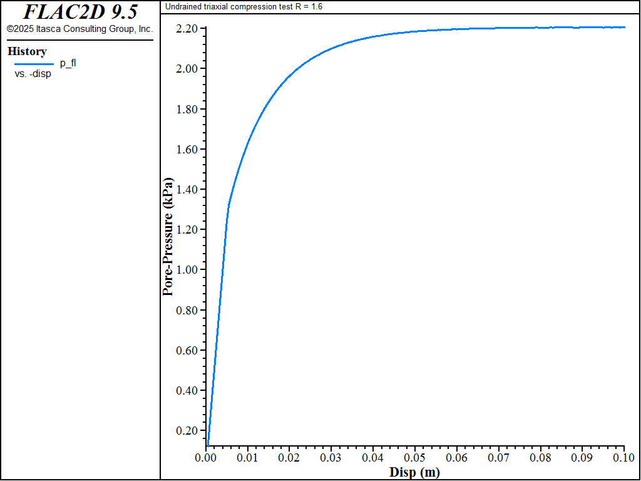Click the 1.60 y-axis tick label
The height and width of the screenshot is (481, 641).
pos(187,149)
